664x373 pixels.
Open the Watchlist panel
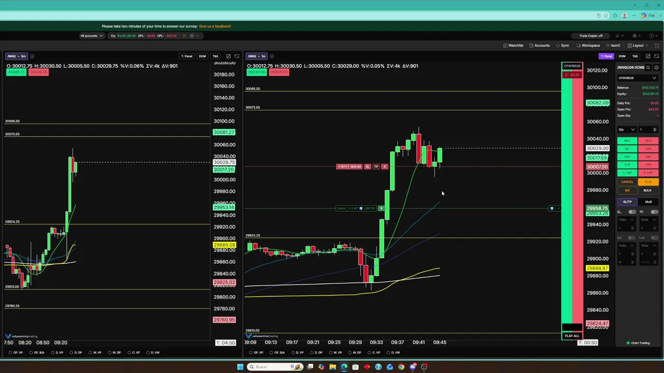pyautogui.click(x=514, y=46)
